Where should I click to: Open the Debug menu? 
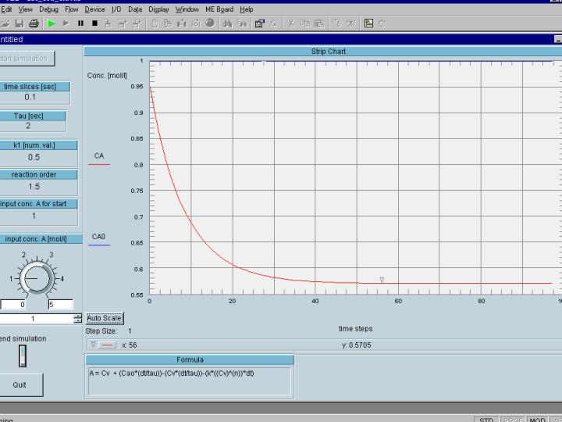(48, 9)
